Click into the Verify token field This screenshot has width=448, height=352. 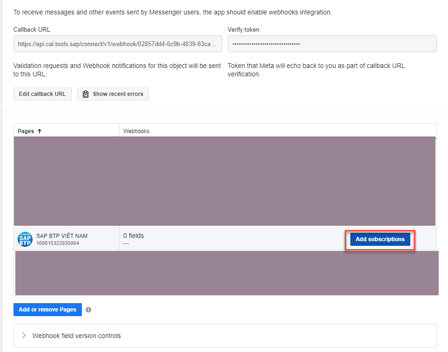coord(332,44)
